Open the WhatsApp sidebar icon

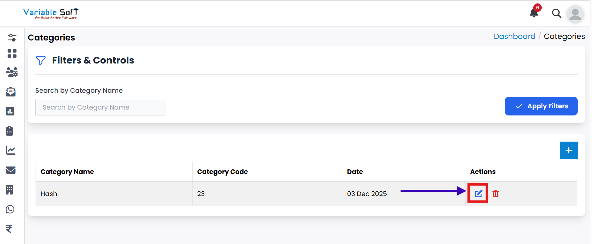pos(10,209)
